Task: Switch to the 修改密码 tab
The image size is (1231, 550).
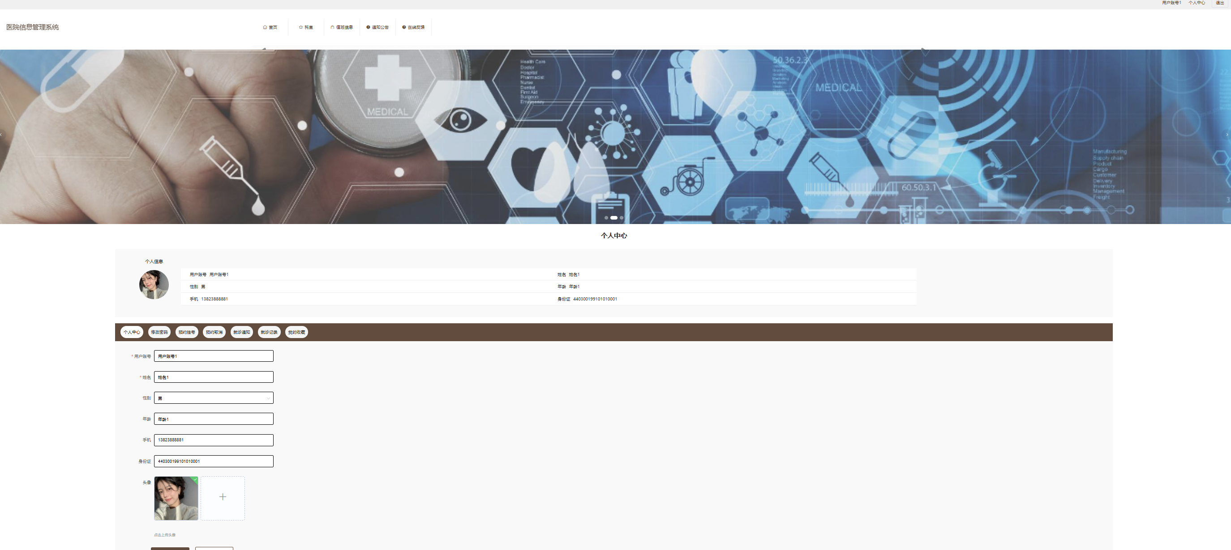Action: tap(159, 332)
